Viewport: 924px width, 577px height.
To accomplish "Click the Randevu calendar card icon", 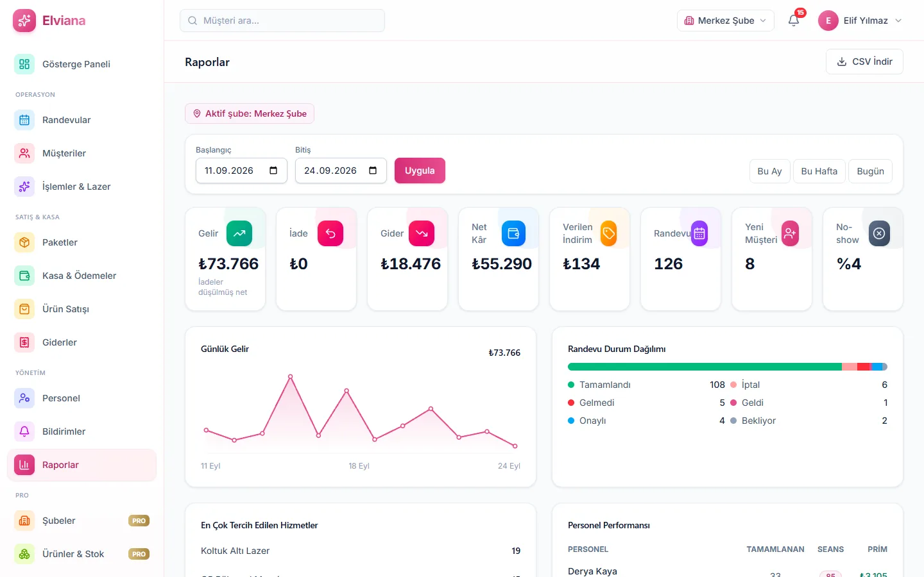I will tap(699, 233).
